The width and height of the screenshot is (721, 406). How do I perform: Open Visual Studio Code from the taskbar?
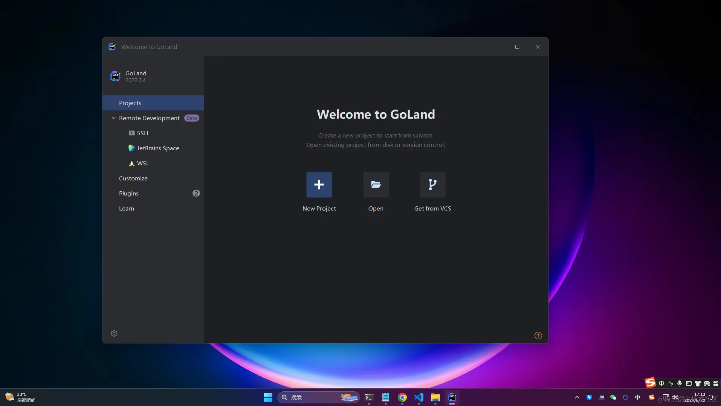click(419, 397)
